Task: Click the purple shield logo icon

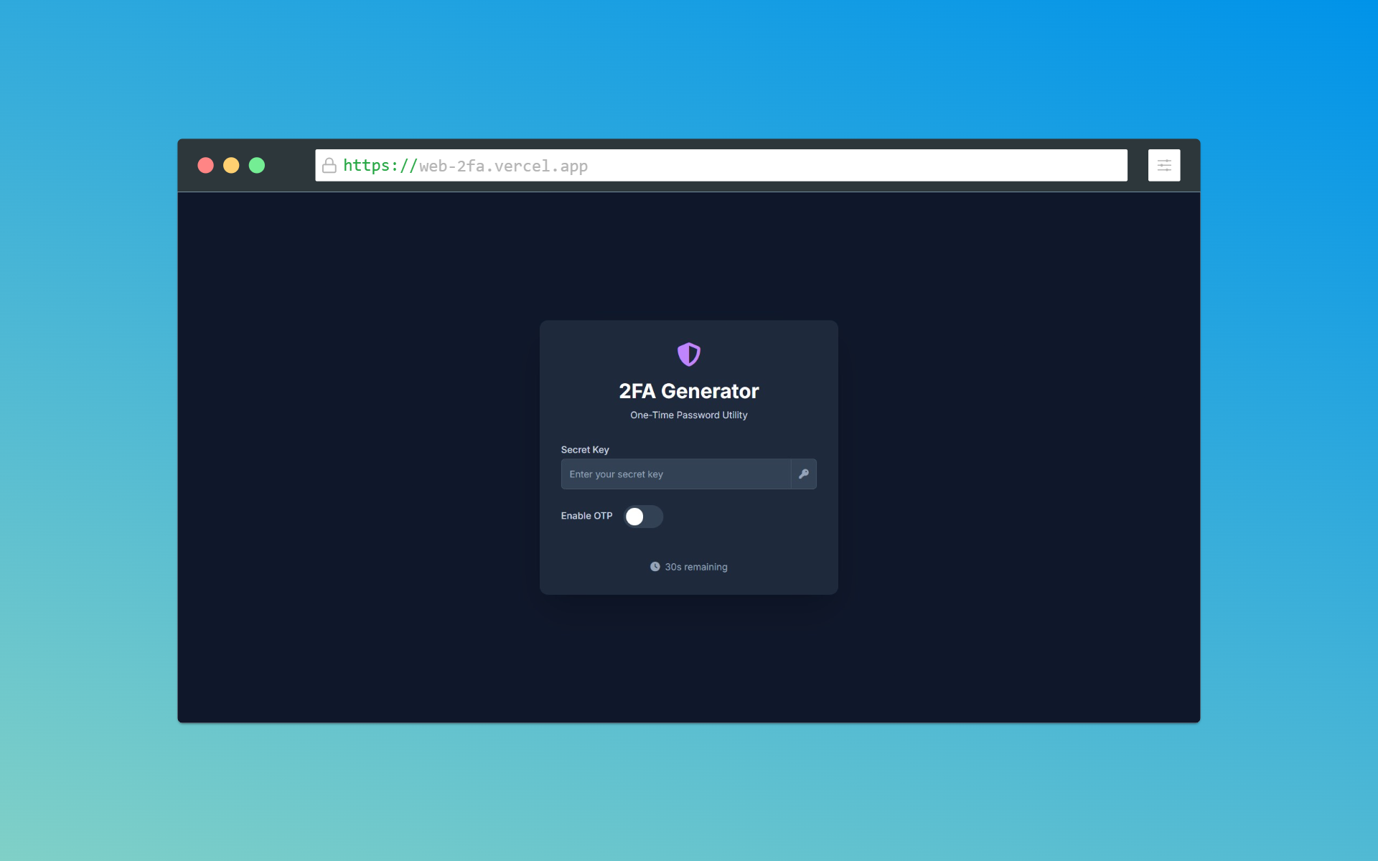Action: tap(688, 354)
